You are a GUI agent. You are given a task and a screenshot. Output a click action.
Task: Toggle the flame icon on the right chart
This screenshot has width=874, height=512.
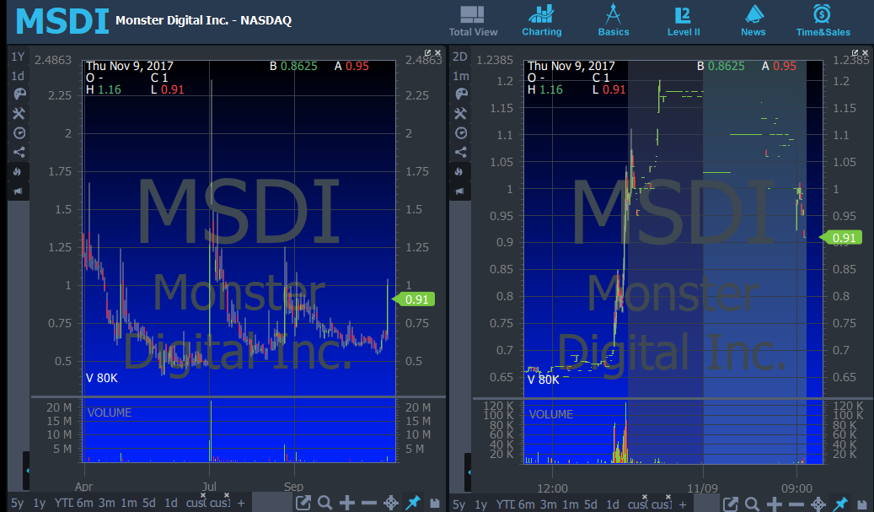(x=459, y=172)
